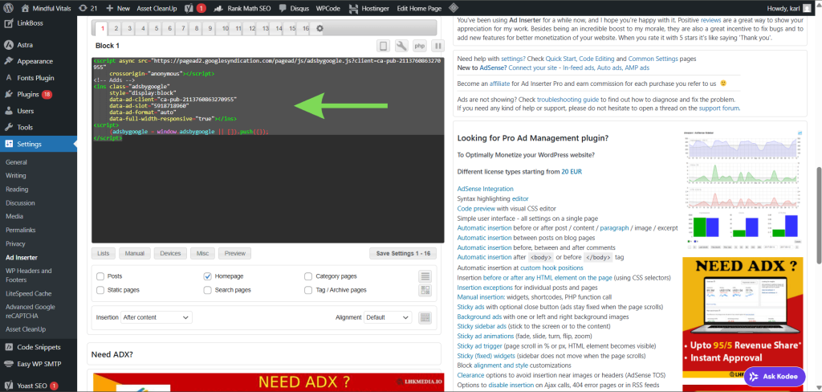Open the Insertion dropdown After content
The height and width of the screenshot is (392, 822).
pyautogui.click(x=157, y=317)
